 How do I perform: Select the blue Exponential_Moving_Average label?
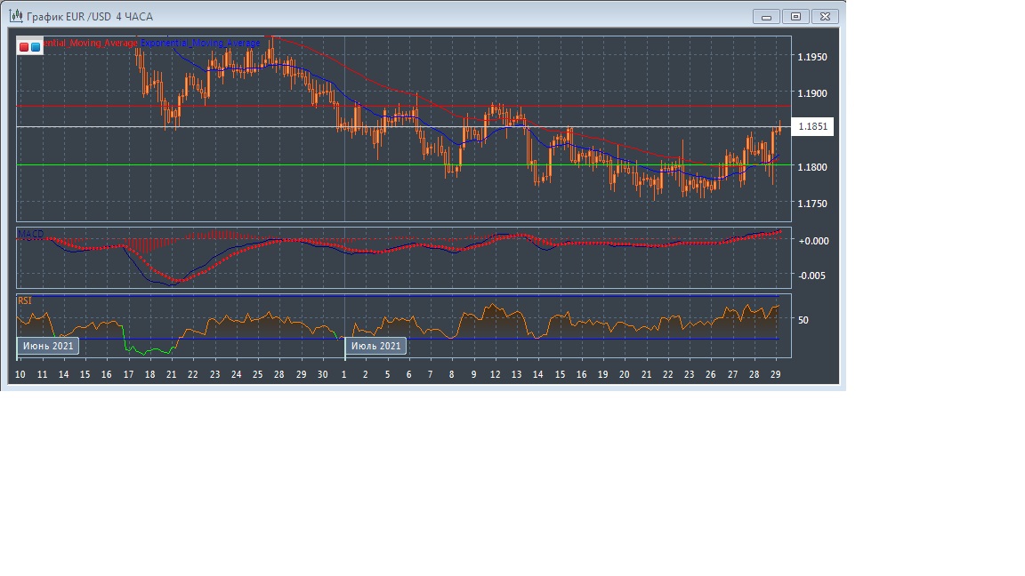[x=200, y=43]
